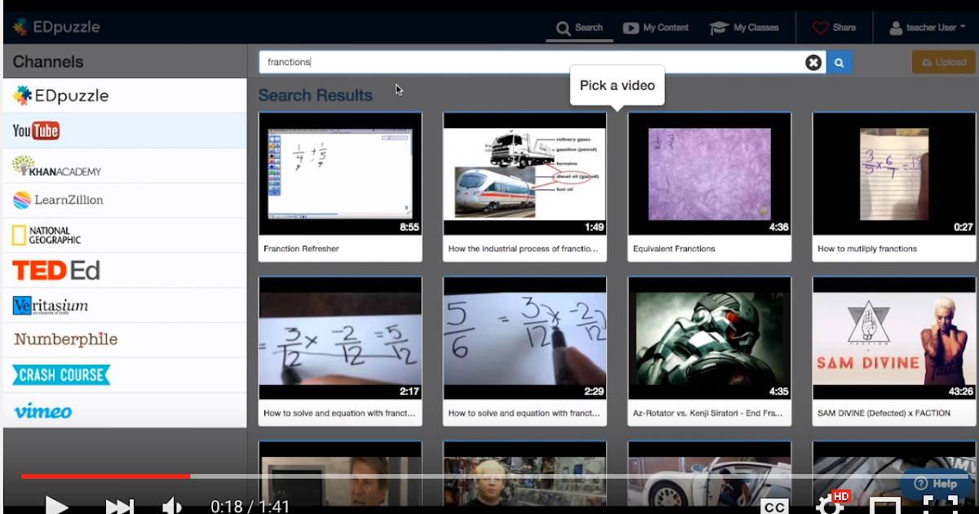Mute the video volume
979x514 pixels.
coord(171,507)
